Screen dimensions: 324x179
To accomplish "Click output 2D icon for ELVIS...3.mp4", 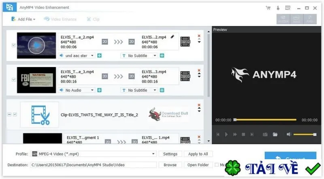I will [131, 76].
